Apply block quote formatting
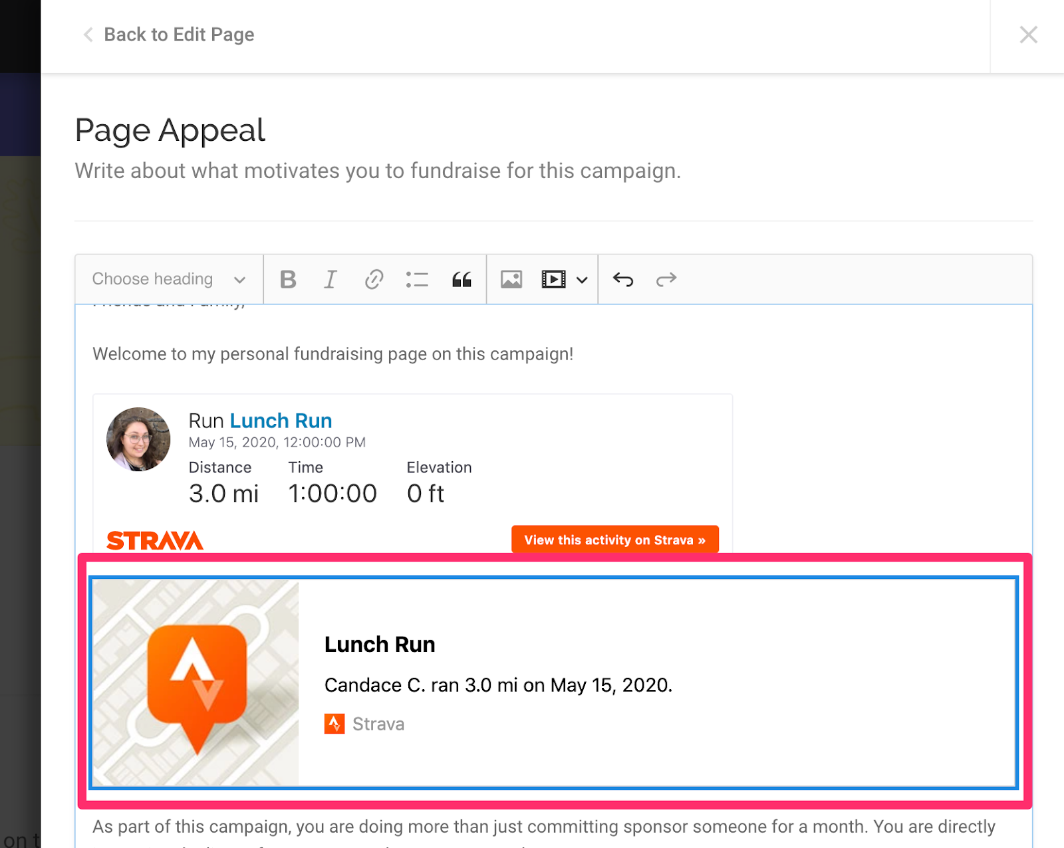Viewport: 1064px width, 848px height. 462,279
